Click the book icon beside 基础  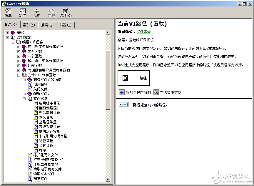pos(13,33)
